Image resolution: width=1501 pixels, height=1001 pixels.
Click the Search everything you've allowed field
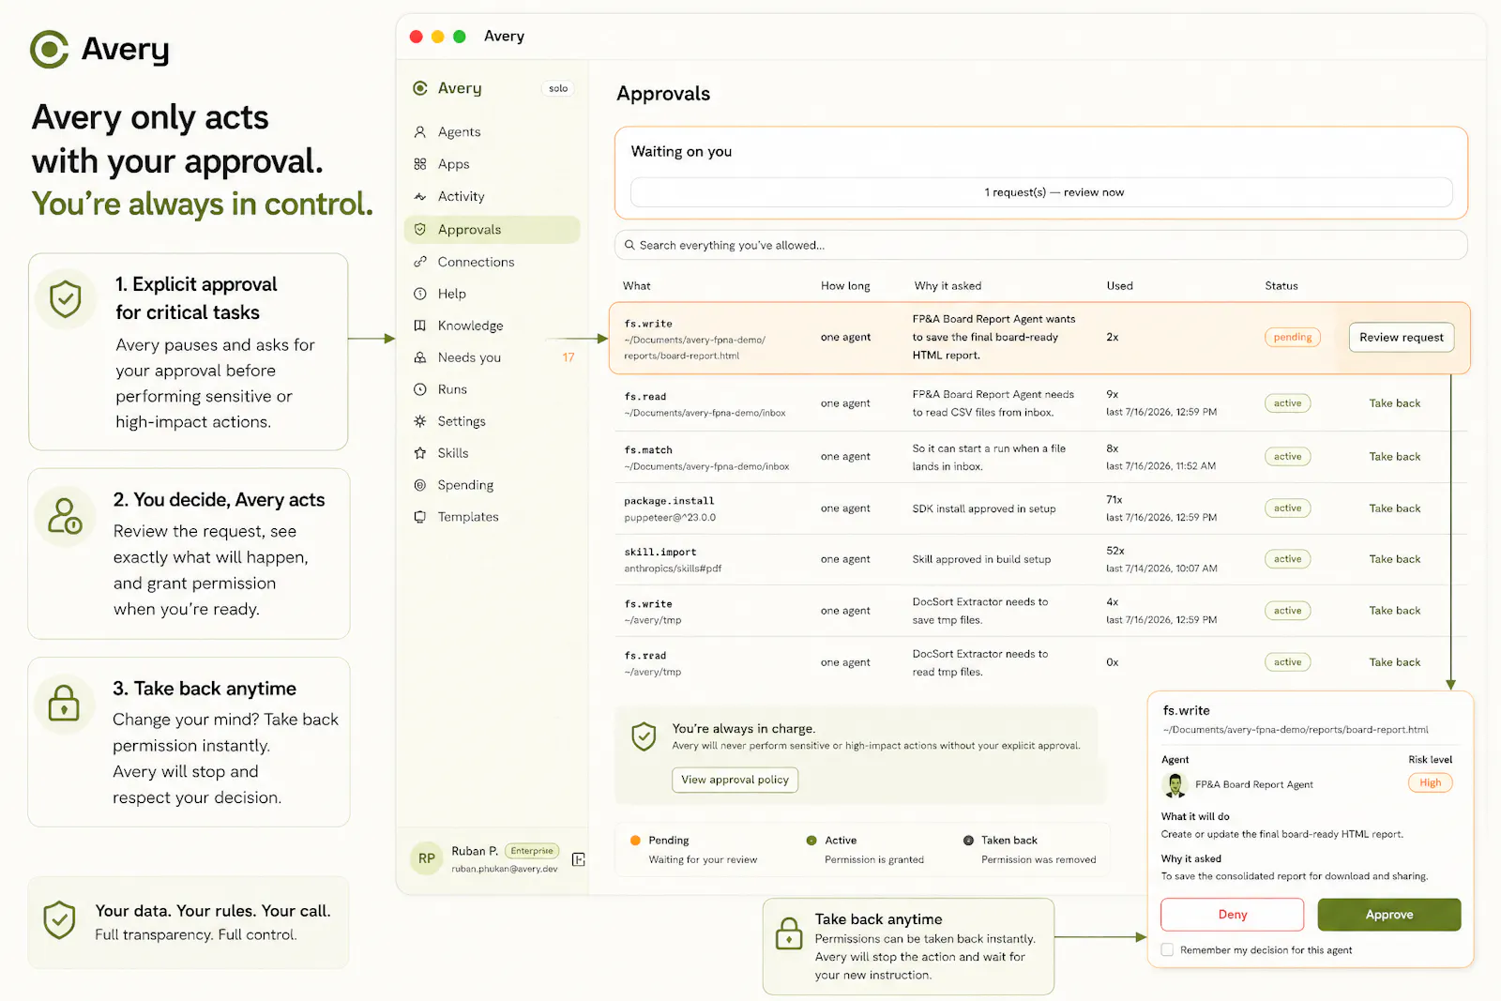click(x=1041, y=245)
